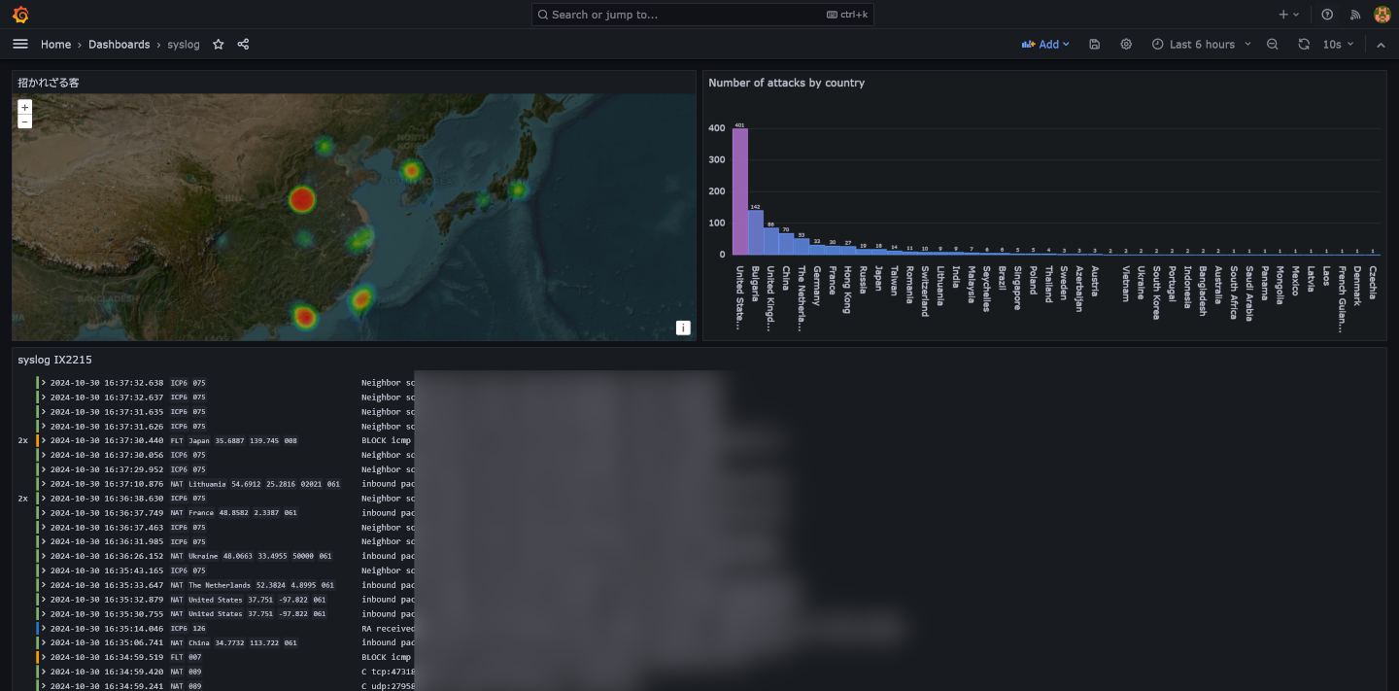
Task: Open the plus new-item menu
Action: tap(1288, 15)
